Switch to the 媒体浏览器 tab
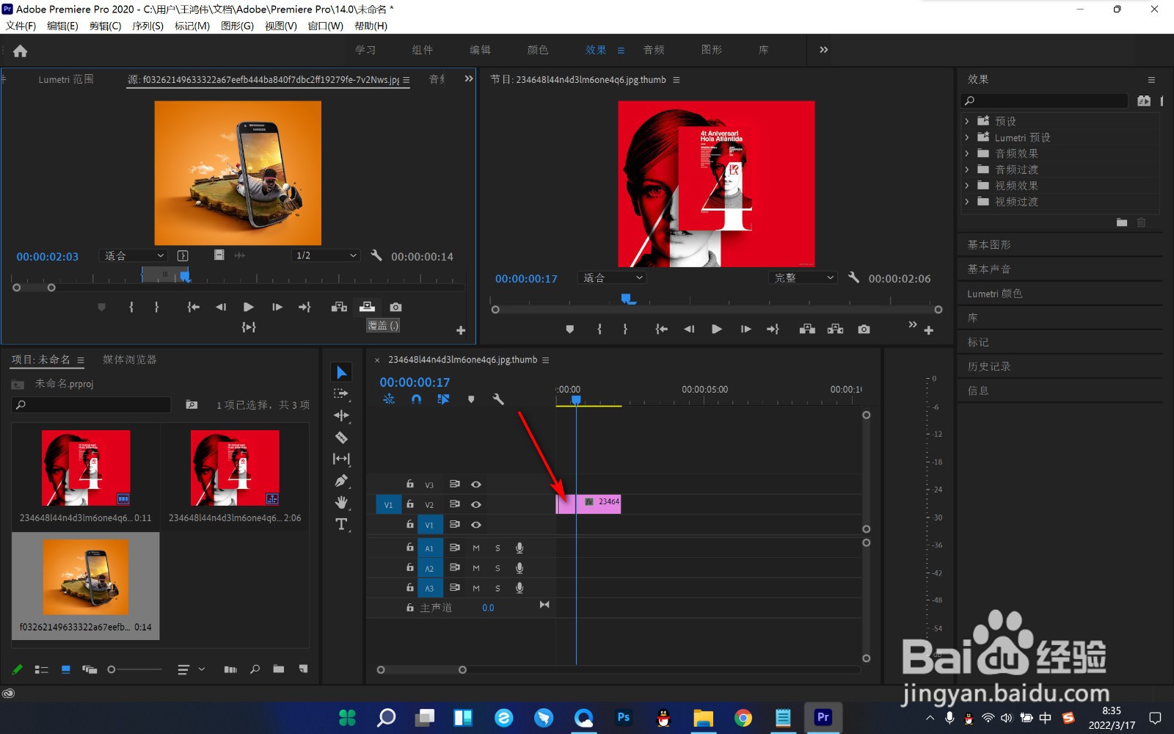Viewport: 1174px width, 734px height. click(x=130, y=360)
